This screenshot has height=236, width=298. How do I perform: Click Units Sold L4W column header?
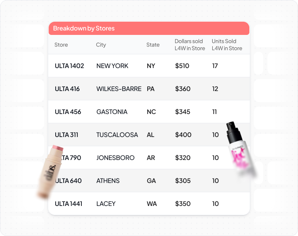click(x=227, y=45)
